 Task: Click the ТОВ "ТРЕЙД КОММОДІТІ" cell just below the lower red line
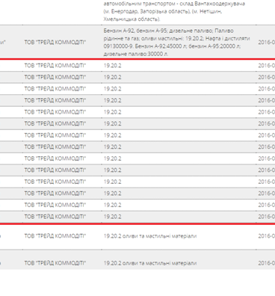pos(55,236)
